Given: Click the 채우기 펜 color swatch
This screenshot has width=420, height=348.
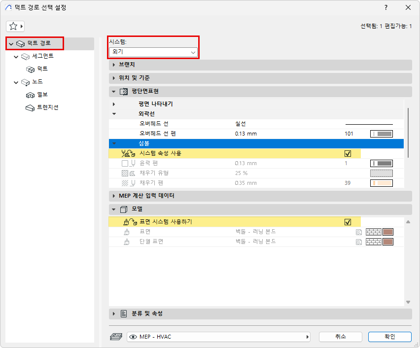Looking at the screenshot, I should pyautogui.click(x=382, y=183).
